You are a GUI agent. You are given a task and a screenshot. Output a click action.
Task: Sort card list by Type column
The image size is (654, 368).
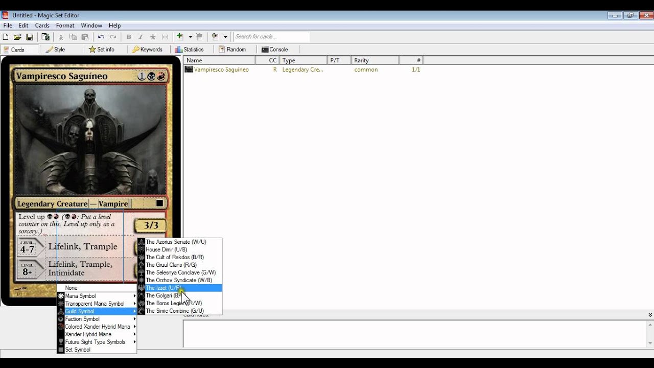pyautogui.click(x=303, y=60)
